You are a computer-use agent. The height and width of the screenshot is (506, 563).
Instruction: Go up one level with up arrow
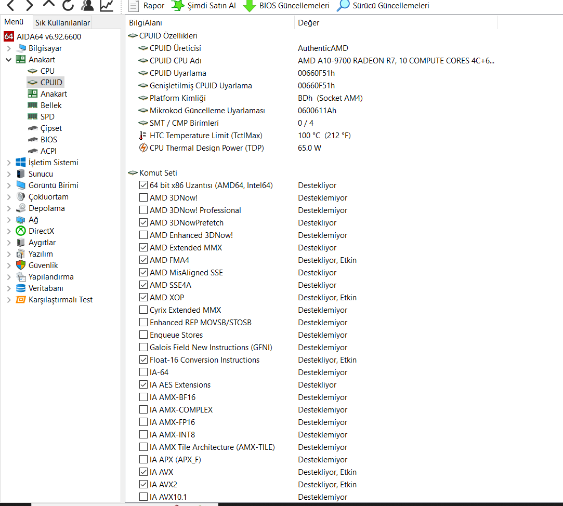point(48,4)
